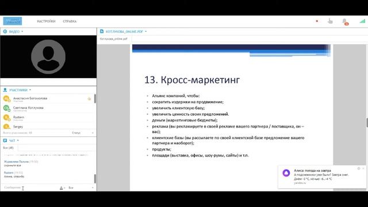Expand the ВИДЕО panel dropdown arrow
The width and height of the screenshot is (368, 207).
(x=22, y=31)
